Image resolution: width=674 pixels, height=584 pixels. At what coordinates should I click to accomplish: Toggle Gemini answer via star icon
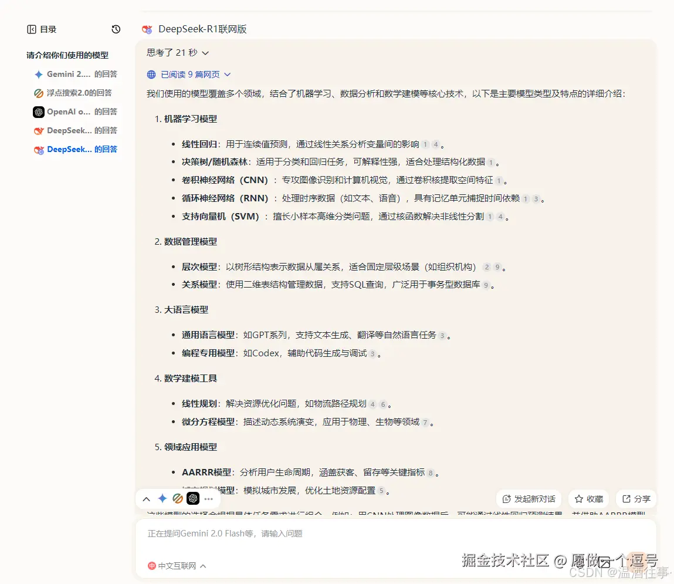click(162, 498)
